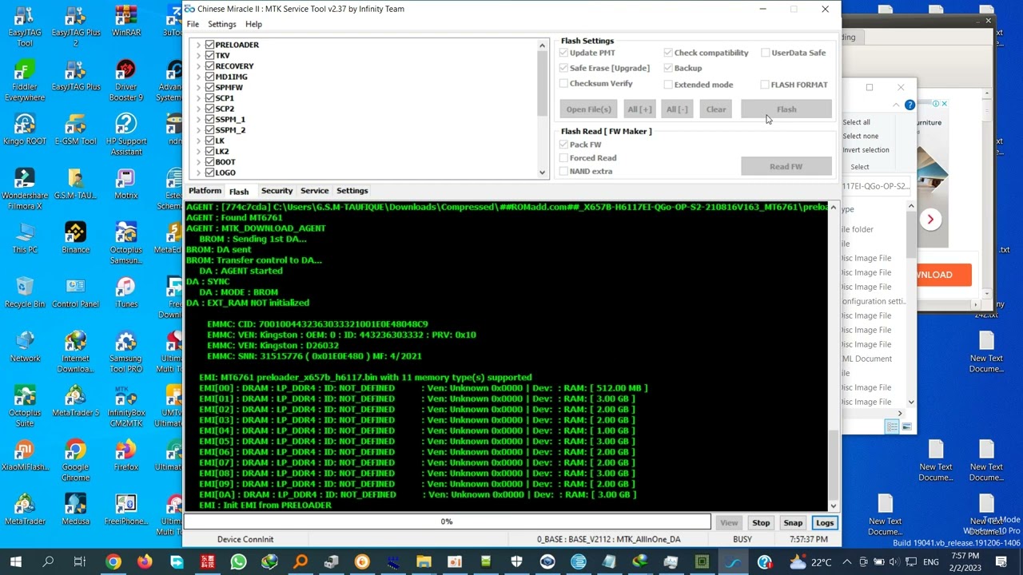
Task: Switch to the Security tab
Action: pos(277,191)
